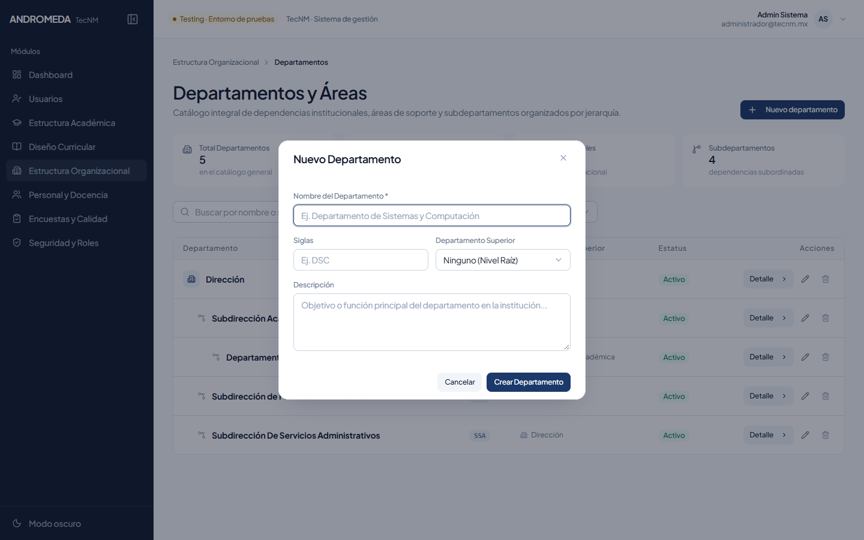Image resolution: width=864 pixels, height=540 pixels.
Task: Open the Admin Sistema account menu chevron
Action: click(x=843, y=19)
